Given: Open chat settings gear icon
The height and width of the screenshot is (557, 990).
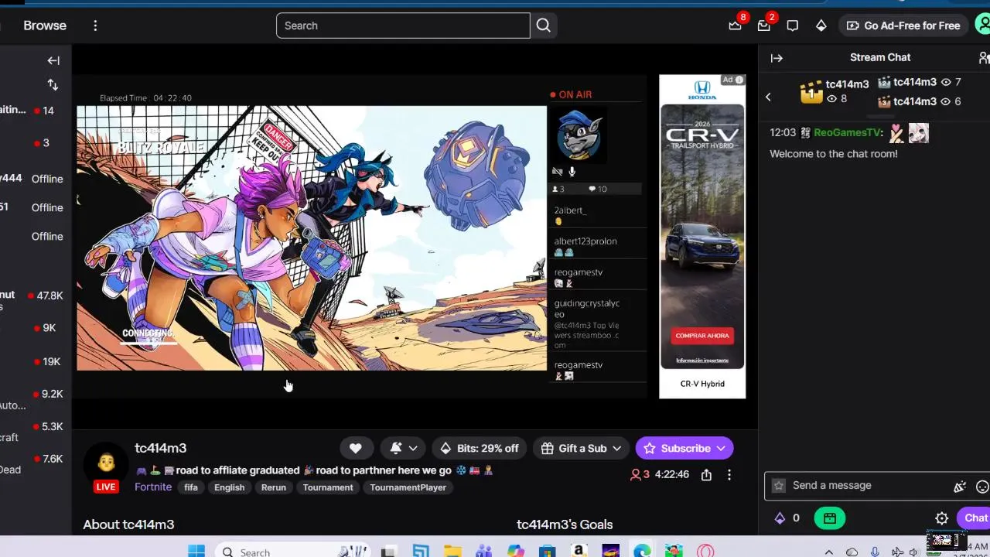Looking at the screenshot, I should (x=941, y=518).
